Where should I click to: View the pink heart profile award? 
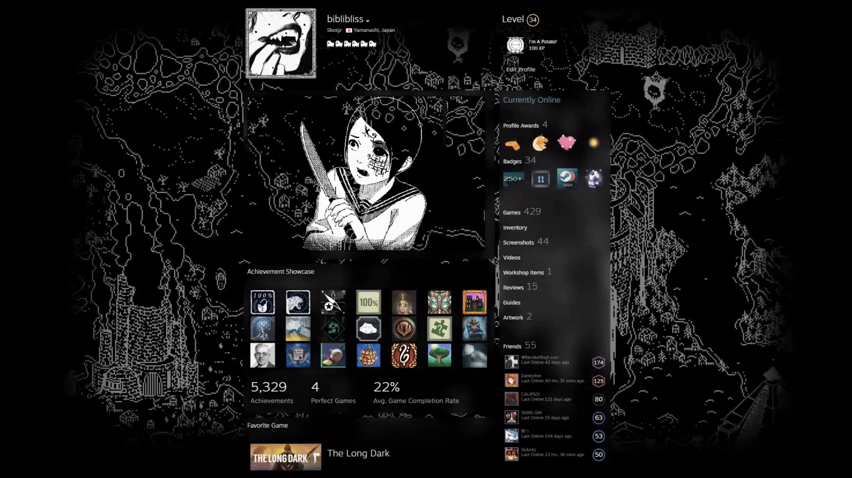(x=567, y=143)
